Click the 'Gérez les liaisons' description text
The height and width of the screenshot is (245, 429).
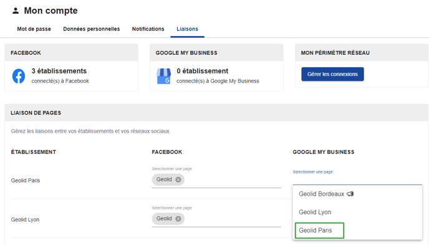90,132
